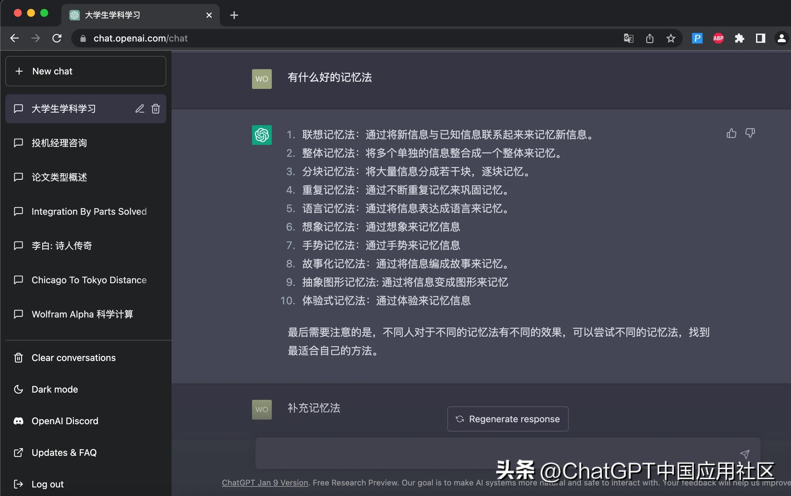Viewport: 791px width, 496px height.
Task: Give thumbs down to ChatGPT's response
Action: (751, 133)
